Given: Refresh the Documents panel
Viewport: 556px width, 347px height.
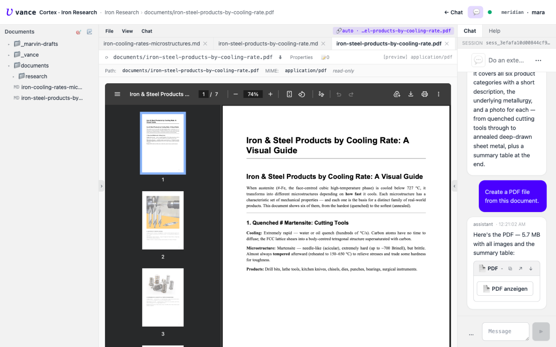Looking at the screenshot, I should [89, 32].
